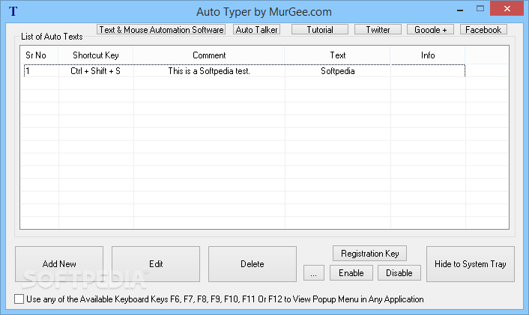Click the Comment column header

pos(209,55)
